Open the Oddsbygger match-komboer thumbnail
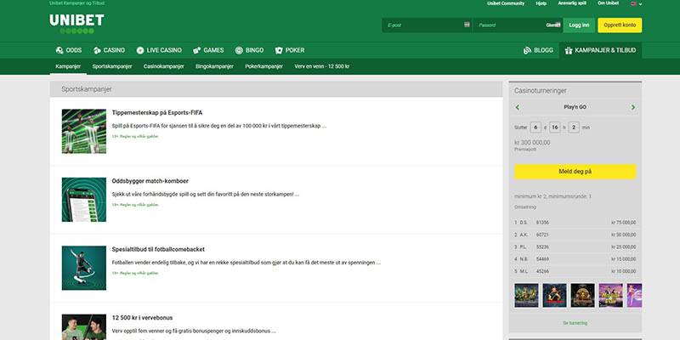The height and width of the screenshot is (340, 680). click(83, 200)
